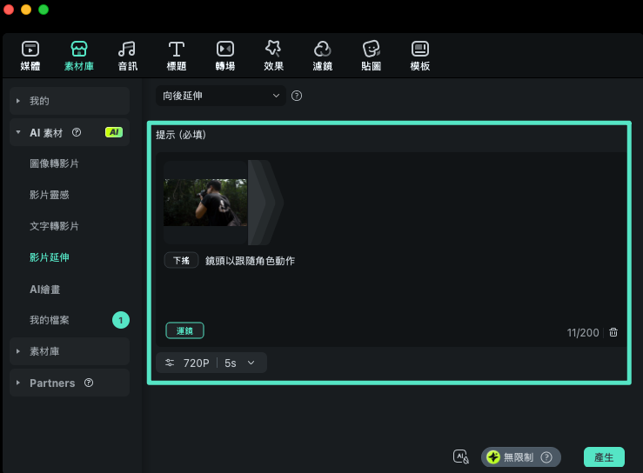Select 影片靈感 in sidebar
643x473 pixels.
[50, 195]
